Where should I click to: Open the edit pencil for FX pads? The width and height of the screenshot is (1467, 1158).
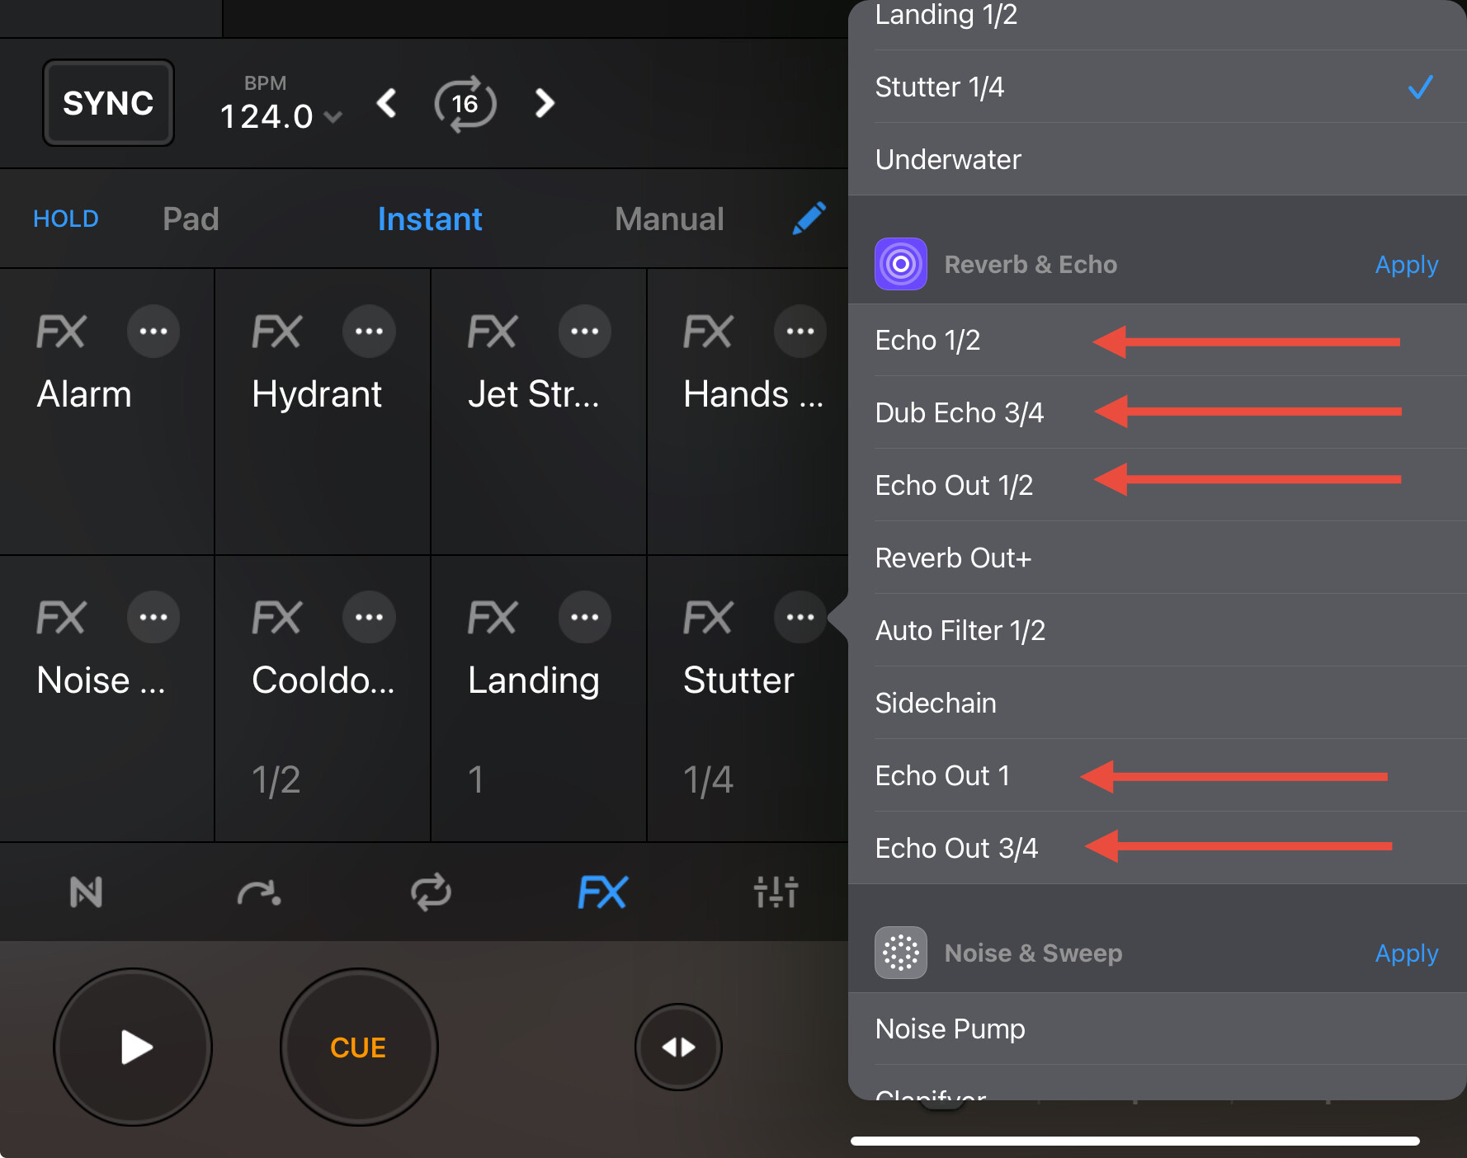809,219
